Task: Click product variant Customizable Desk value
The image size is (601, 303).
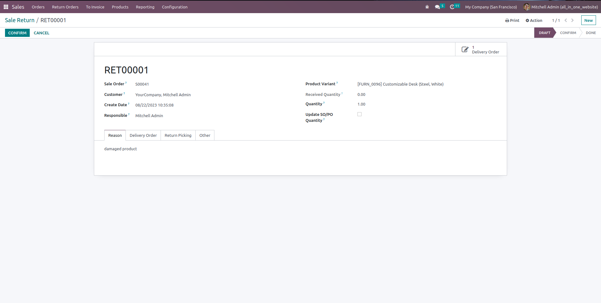Action: coord(400,84)
